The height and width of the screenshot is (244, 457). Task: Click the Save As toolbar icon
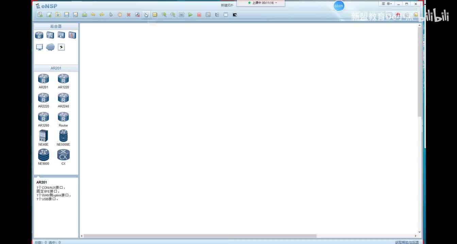click(75, 15)
